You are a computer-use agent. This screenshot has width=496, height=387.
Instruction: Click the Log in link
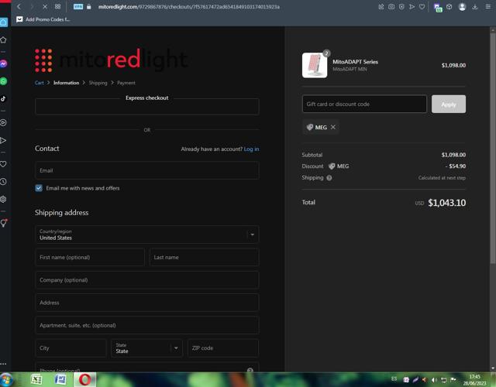point(251,149)
